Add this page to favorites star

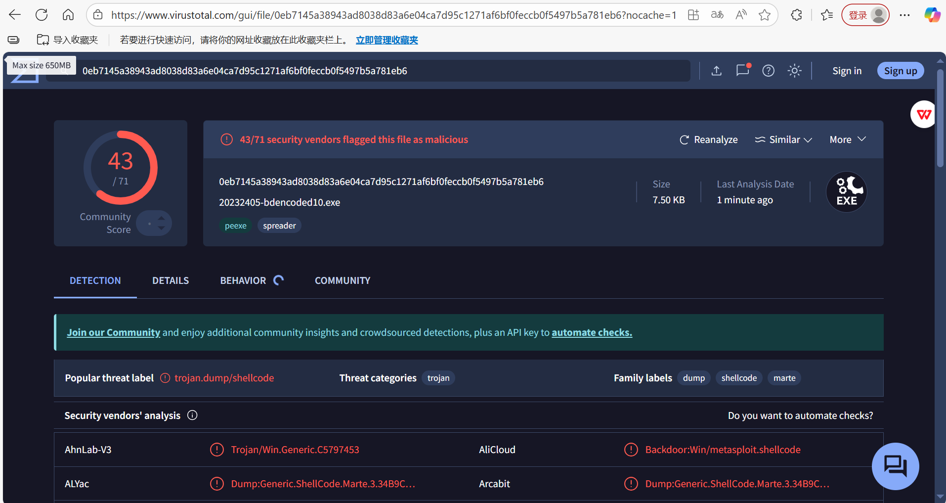click(x=765, y=15)
